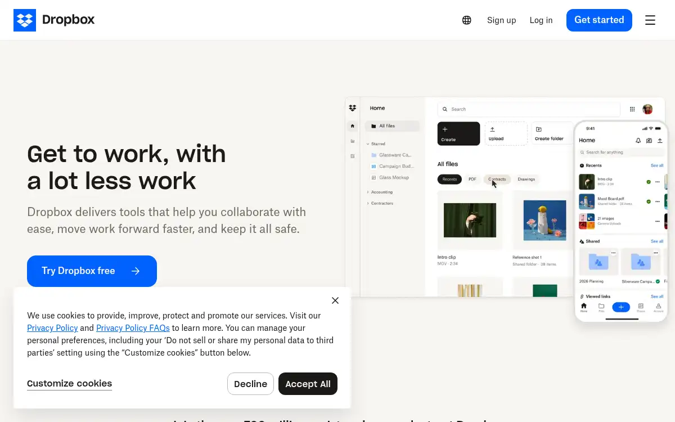This screenshot has height=422, width=675.
Task: Click See all next to Recents
Action: [x=657, y=166]
